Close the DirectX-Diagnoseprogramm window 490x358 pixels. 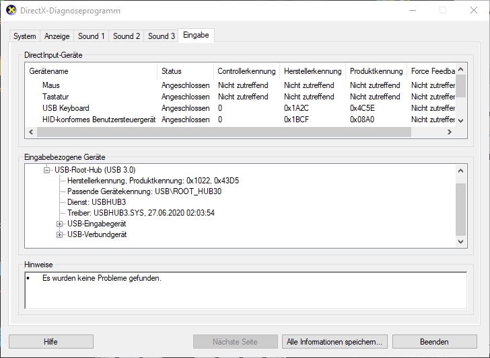click(x=474, y=10)
